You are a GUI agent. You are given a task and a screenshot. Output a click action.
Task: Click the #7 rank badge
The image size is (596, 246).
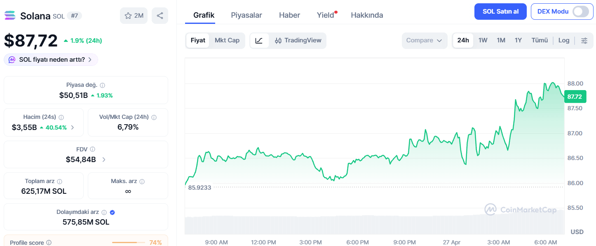[75, 16]
